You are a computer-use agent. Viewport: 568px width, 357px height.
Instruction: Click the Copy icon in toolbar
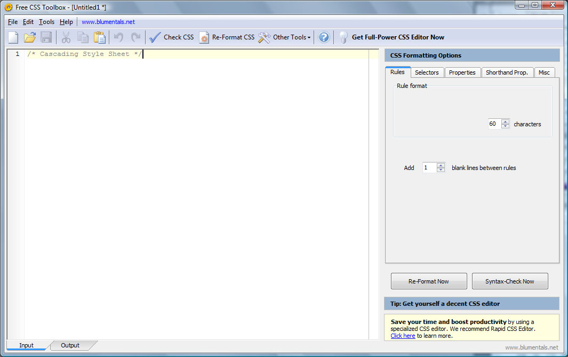tap(83, 37)
